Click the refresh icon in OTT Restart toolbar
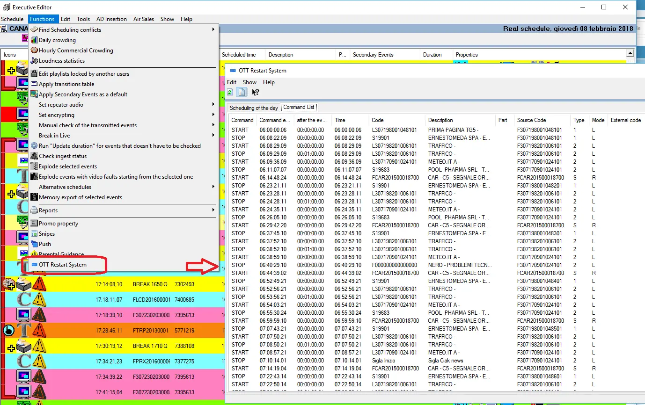 tap(230, 93)
